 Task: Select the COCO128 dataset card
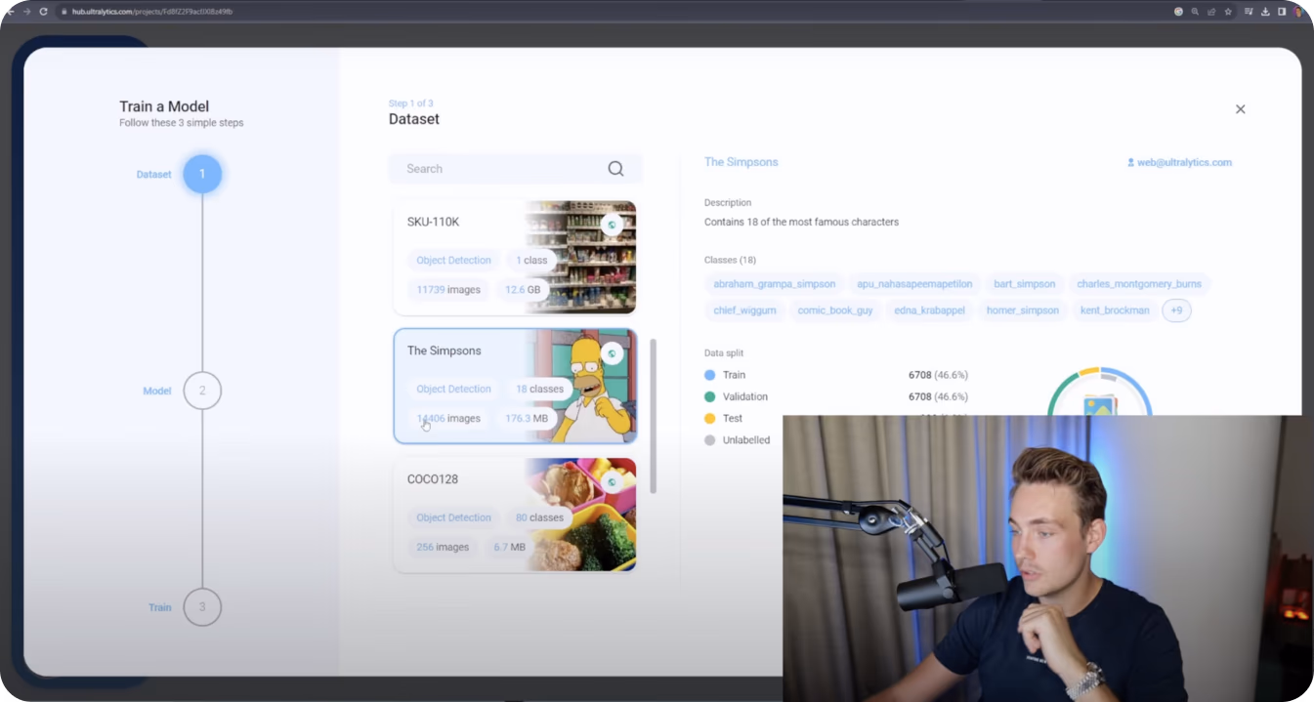tap(515, 515)
